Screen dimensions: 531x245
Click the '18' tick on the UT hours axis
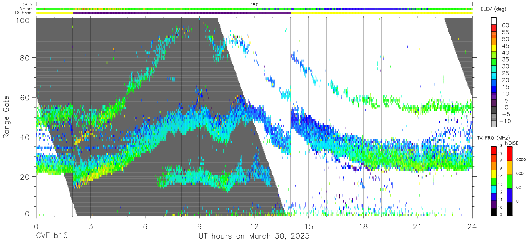point(363,226)
